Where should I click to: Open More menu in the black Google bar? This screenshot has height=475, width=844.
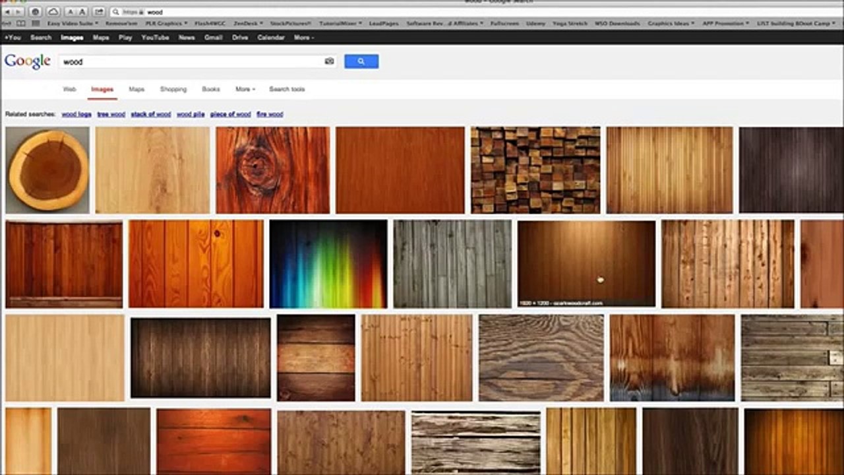303,38
